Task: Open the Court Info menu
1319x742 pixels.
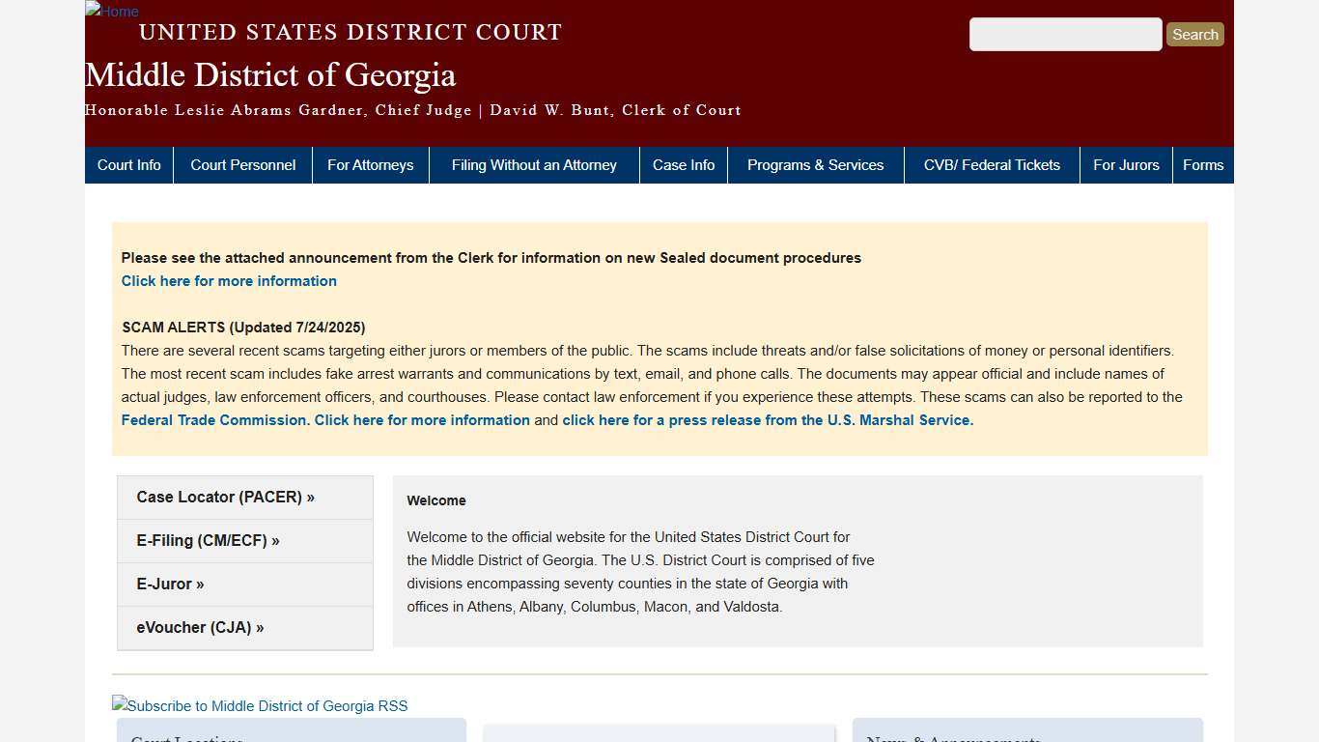Action: (x=128, y=164)
